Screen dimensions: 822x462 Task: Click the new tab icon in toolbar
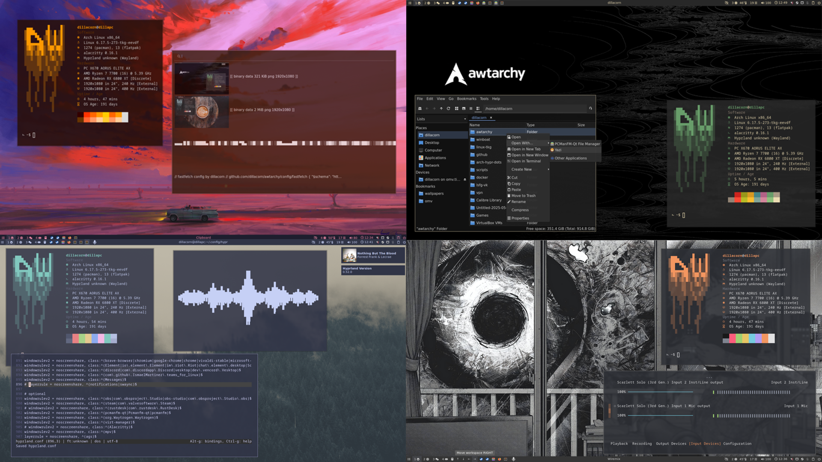click(x=420, y=109)
